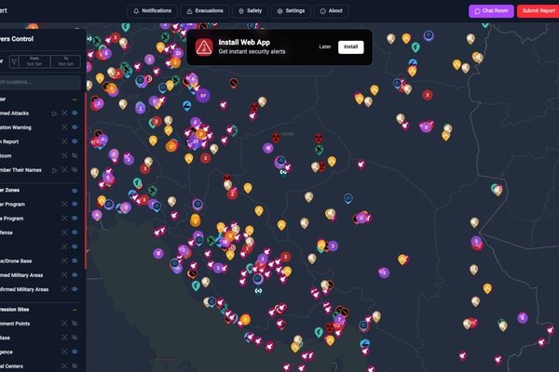The image size is (559, 372).
Task: Click the info icon beside About
Action: tap(322, 11)
